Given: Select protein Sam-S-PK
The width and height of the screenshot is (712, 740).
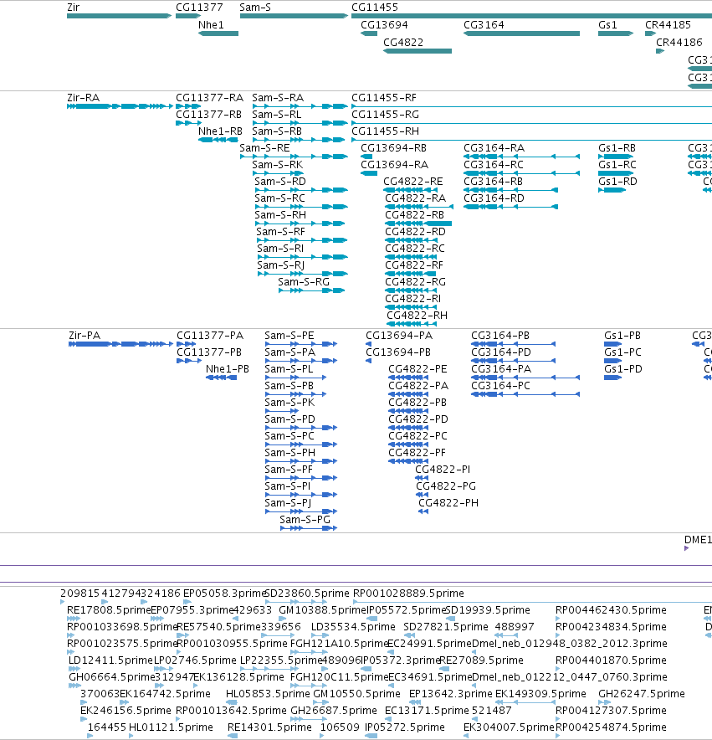Looking at the screenshot, I should (289, 403).
